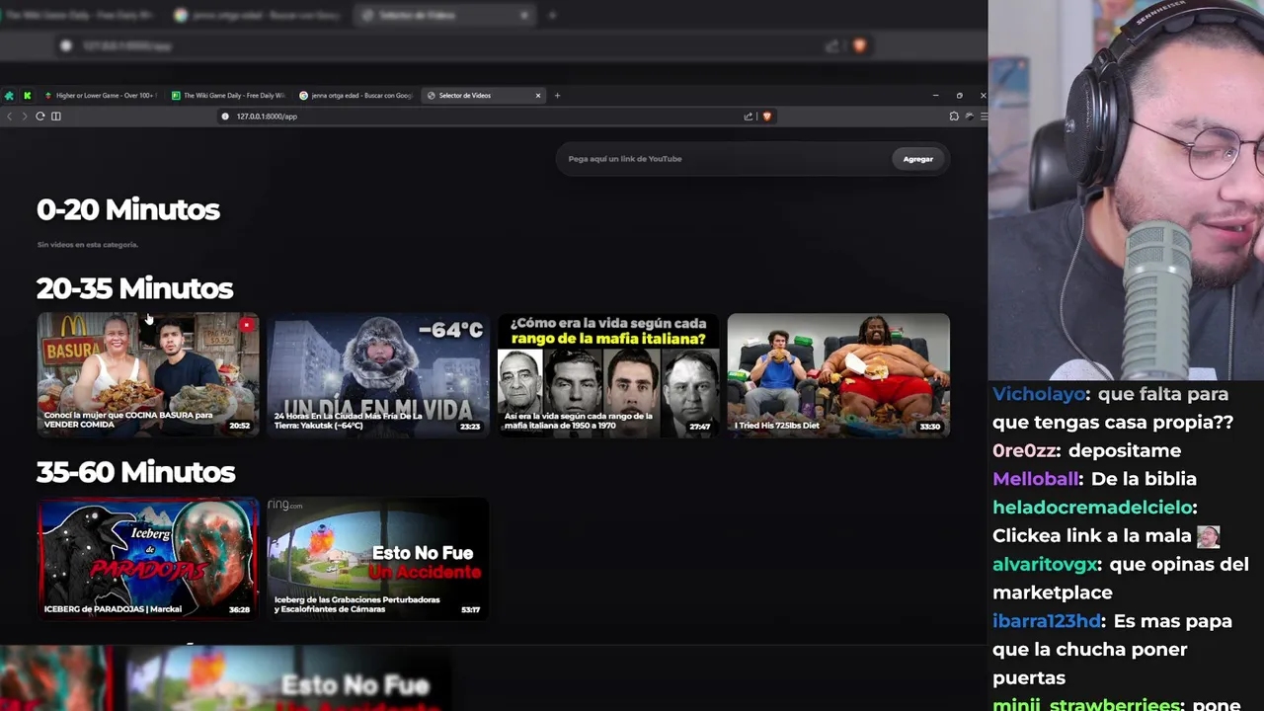Click the alvaritovgx username in chat

(1047, 565)
